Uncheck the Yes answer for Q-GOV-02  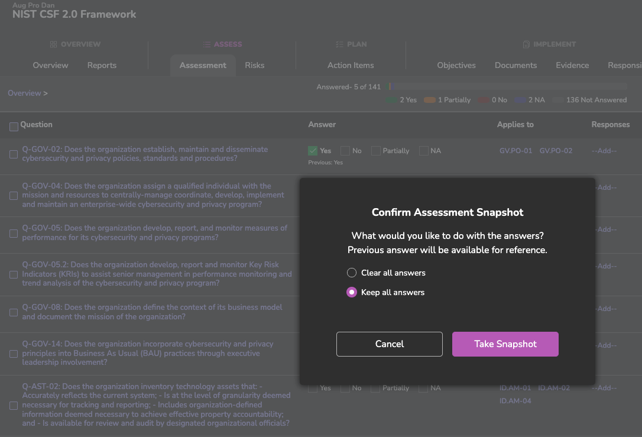click(x=313, y=151)
